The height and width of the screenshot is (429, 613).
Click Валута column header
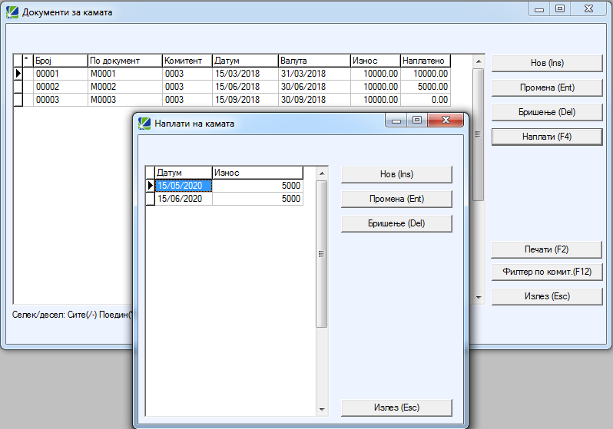[x=314, y=61]
